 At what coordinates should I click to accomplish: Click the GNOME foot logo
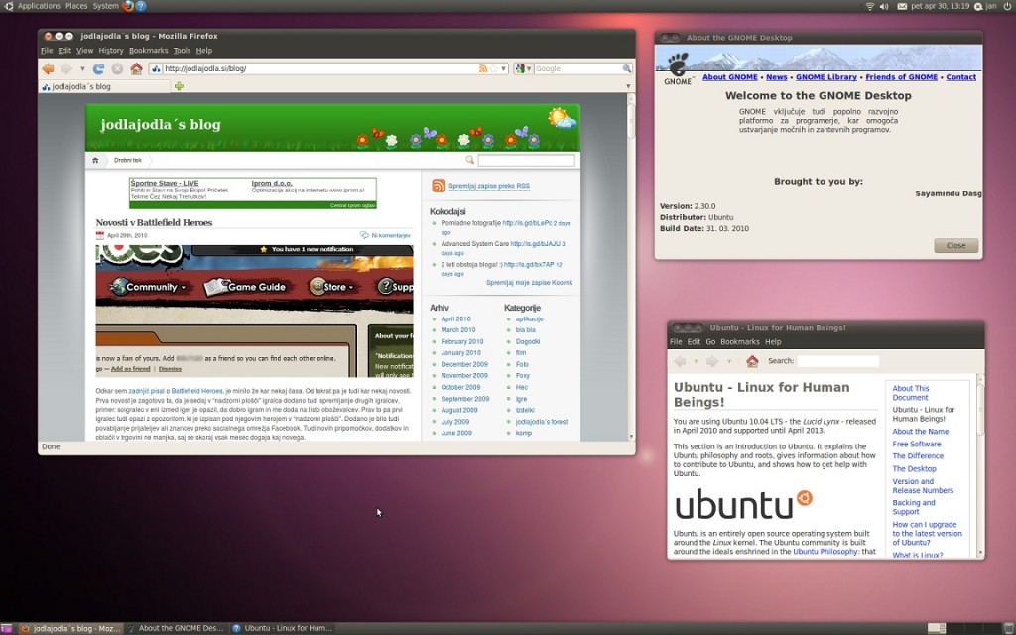[x=679, y=64]
